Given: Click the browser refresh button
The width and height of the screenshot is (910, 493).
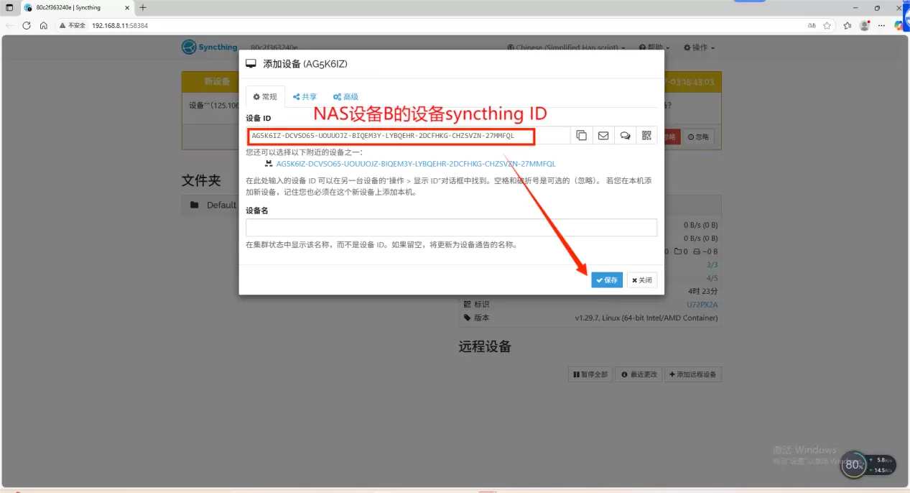Looking at the screenshot, I should click(x=27, y=25).
